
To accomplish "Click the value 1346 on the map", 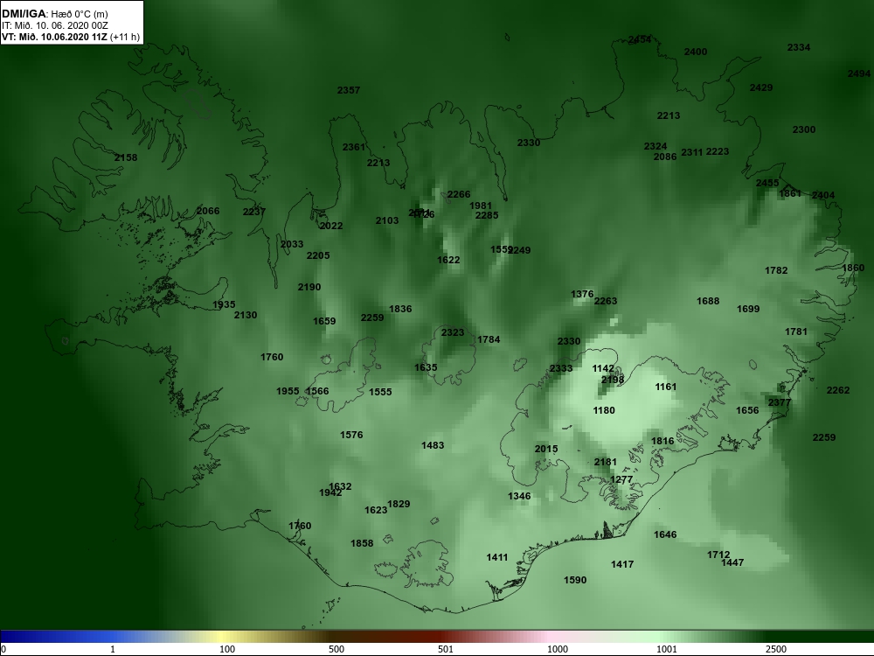I will click(x=519, y=497).
